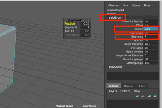Screen dimensions: 162x108
Task: Click the Every Frame playback speed value
Action: 89,106
